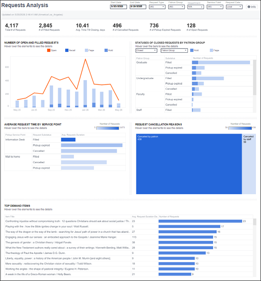This screenshot has height=281, width=261.
Task: Click the bar showing 17 requests in Top Demand Items
Action: point(189,226)
